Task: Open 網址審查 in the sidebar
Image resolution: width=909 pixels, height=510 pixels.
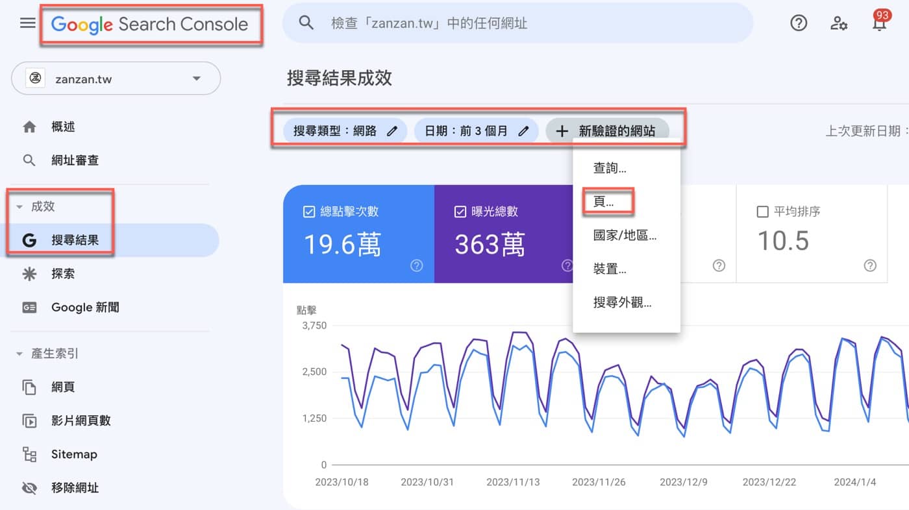Action: tap(110, 160)
